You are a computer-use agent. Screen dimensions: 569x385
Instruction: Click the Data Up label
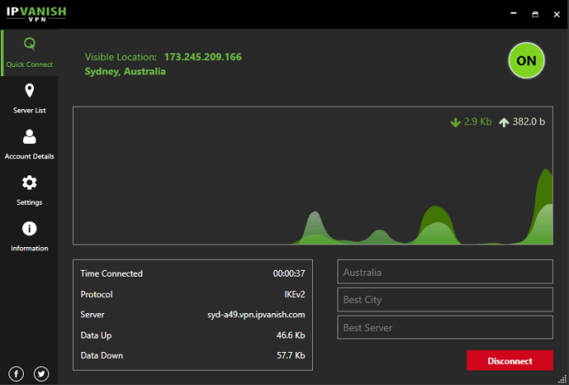point(96,335)
